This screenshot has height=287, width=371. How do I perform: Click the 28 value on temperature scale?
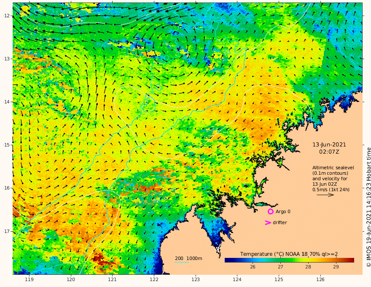click(308, 267)
